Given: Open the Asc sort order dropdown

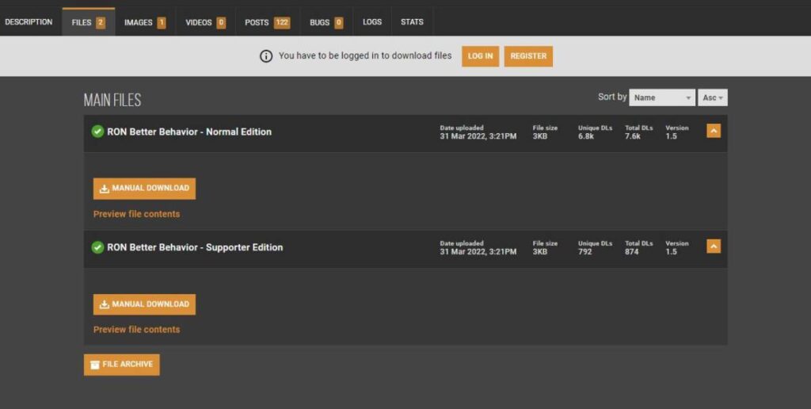Looking at the screenshot, I should pyautogui.click(x=712, y=97).
